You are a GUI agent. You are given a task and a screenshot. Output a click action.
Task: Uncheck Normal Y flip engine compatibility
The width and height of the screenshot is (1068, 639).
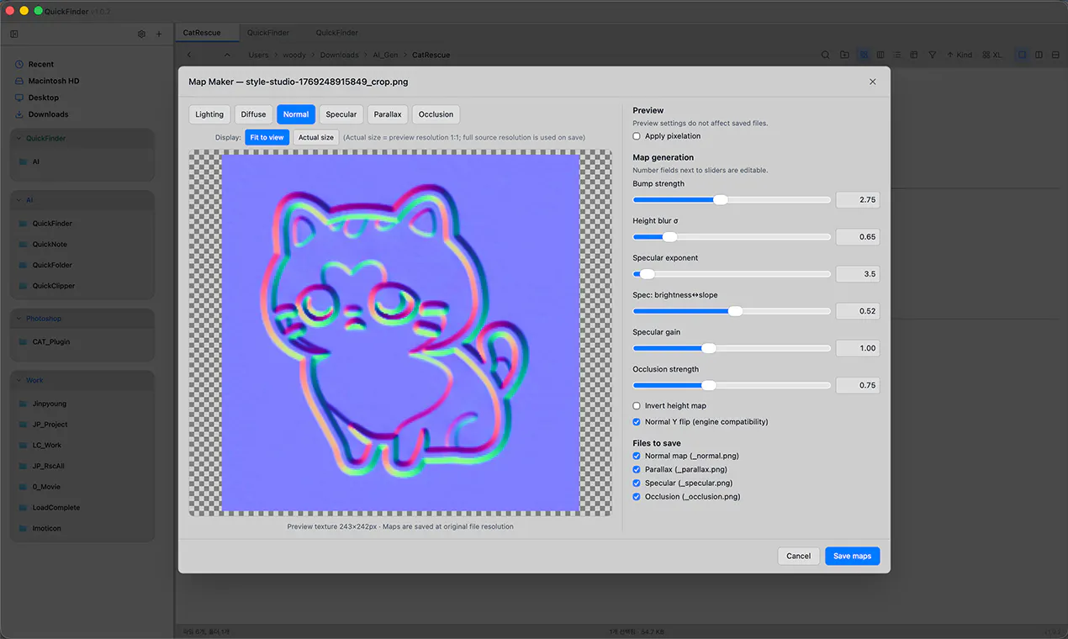click(637, 422)
